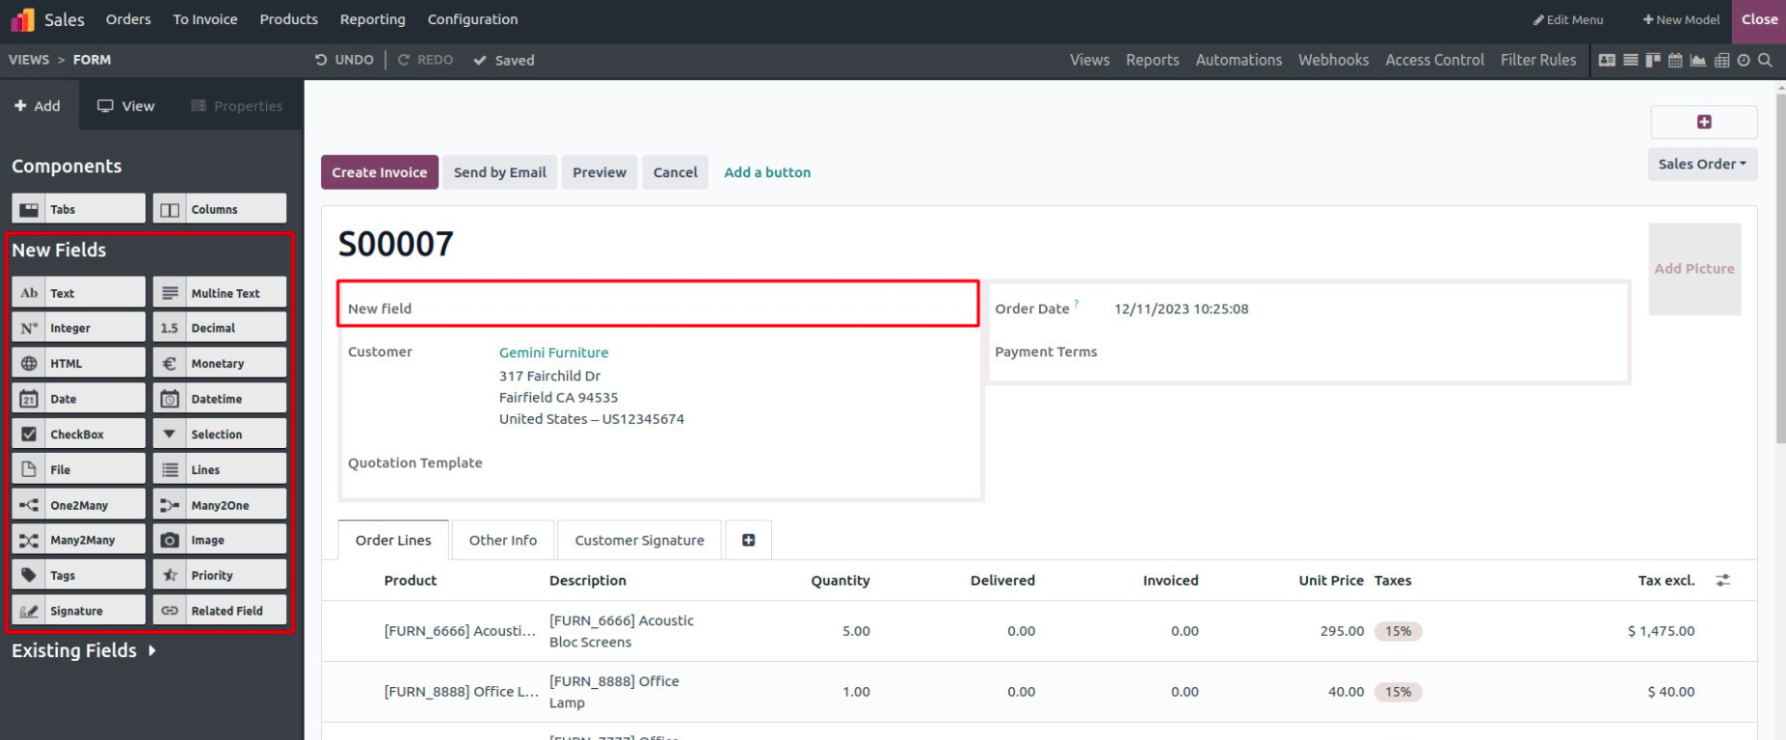Open the search view magnifier icon
The height and width of the screenshot is (740, 1786).
click(x=1765, y=60)
